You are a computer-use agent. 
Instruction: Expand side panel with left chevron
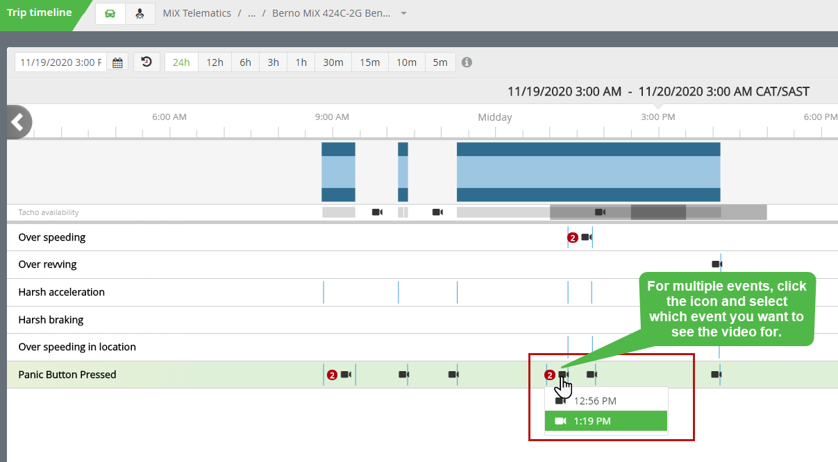[x=19, y=123]
